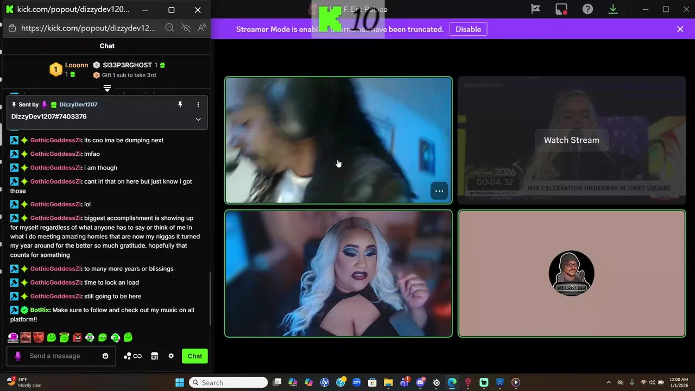Click the site info lock icon in address bar
The image size is (695, 391).
pos(12,28)
